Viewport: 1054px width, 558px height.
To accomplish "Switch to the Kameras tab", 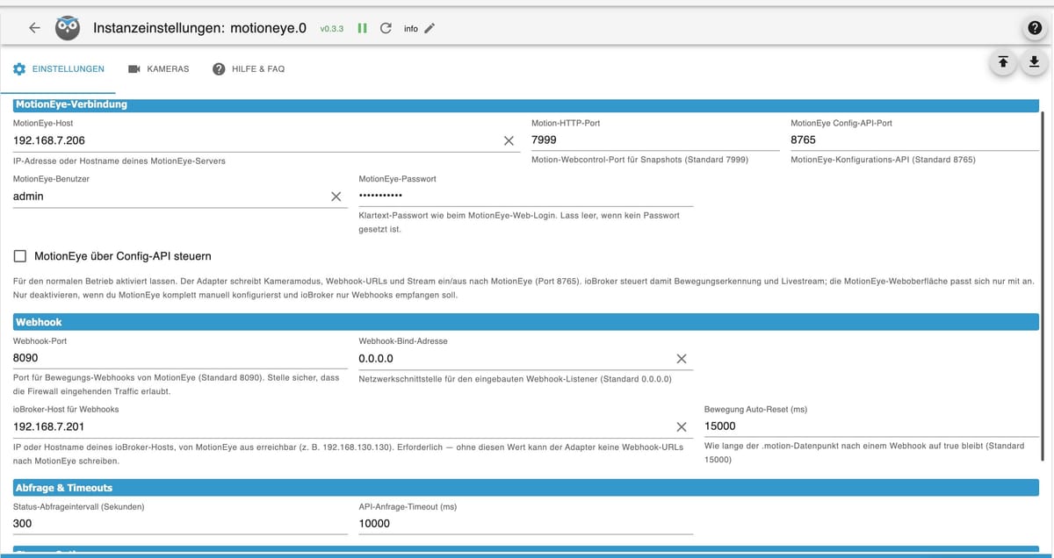I will pos(158,68).
